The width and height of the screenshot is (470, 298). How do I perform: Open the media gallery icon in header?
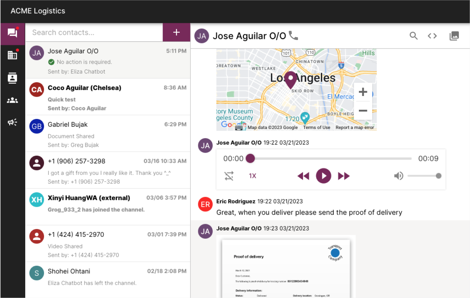tap(454, 36)
